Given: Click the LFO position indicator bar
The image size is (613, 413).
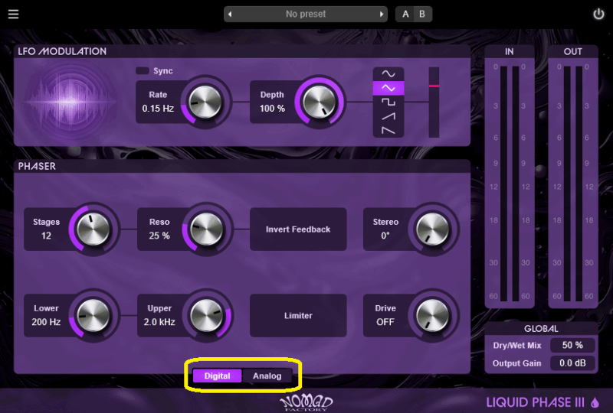Looking at the screenshot, I should tap(434, 102).
